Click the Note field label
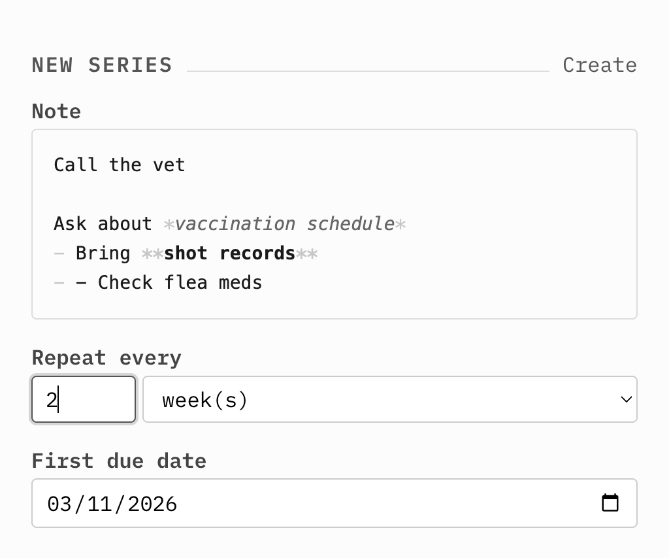 [56, 111]
